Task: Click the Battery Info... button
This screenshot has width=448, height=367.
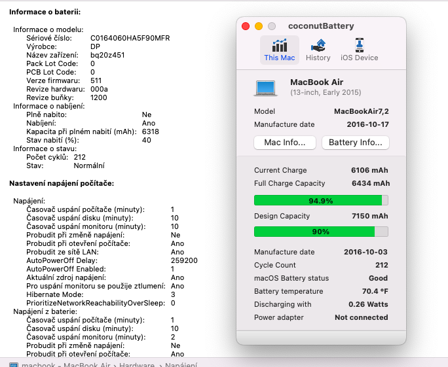Action: pyautogui.click(x=356, y=143)
